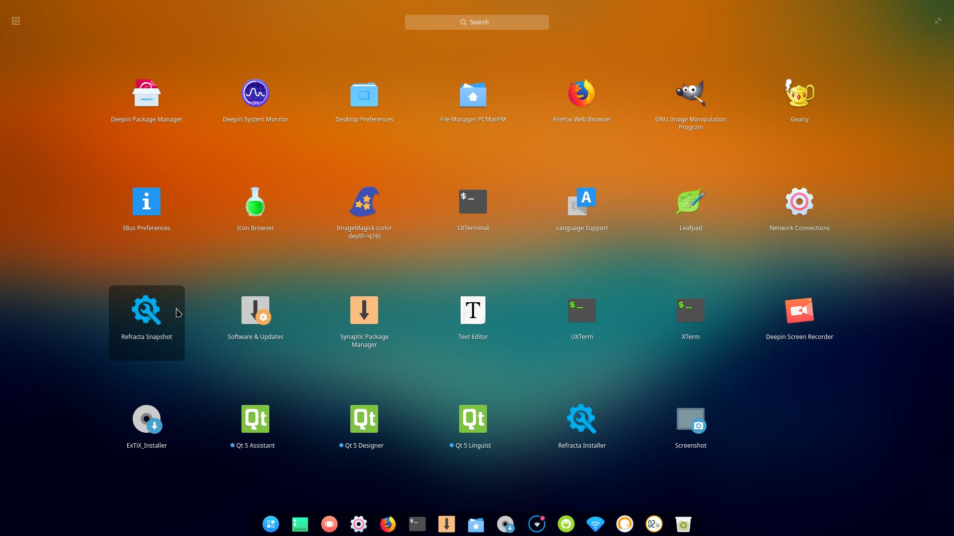Viewport: 954px width, 536px height.
Task: Click the clock in dock
Action: [x=654, y=524]
